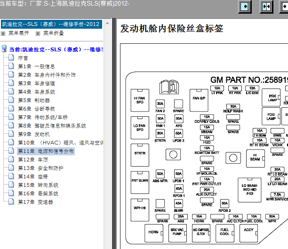The width and height of the screenshot is (288, 249).
Task: Click the page icon next to 第17章
Action: (x=11, y=201)
